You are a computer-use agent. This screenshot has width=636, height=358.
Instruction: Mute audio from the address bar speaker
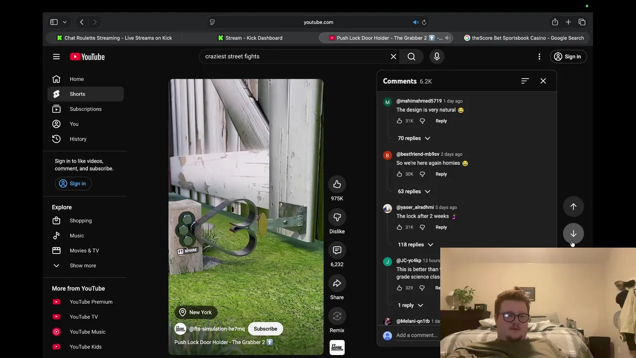(x=415, y=22)
